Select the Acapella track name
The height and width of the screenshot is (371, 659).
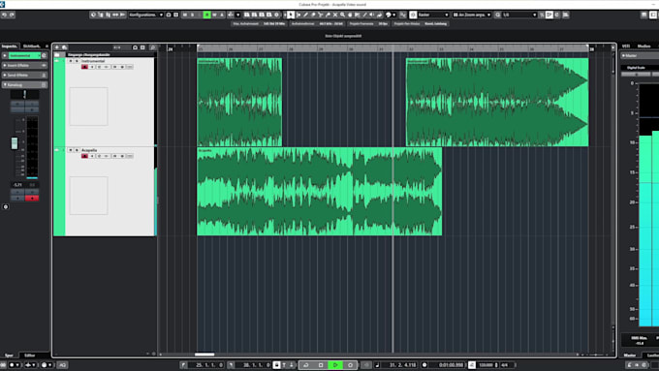click(x=89, y=150)
